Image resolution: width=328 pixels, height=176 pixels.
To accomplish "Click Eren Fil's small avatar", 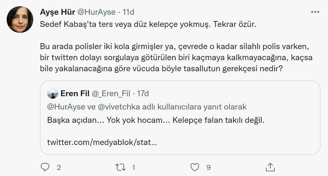I will tap(53, 94).
